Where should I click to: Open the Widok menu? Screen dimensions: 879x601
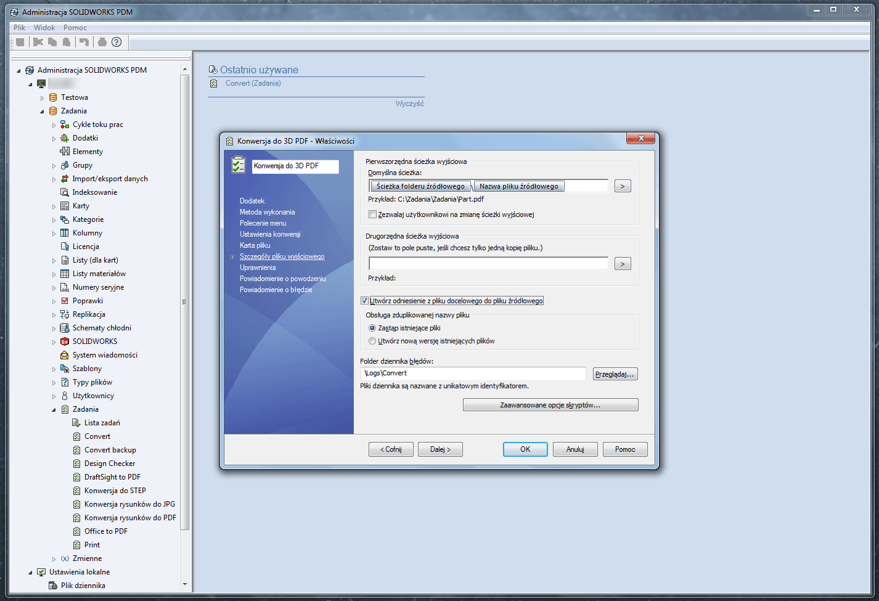(x=44, y=27)
